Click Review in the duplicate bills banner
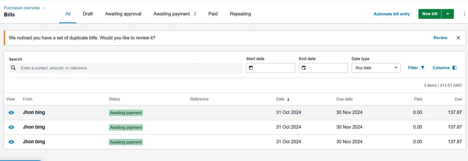 point(440,38)
